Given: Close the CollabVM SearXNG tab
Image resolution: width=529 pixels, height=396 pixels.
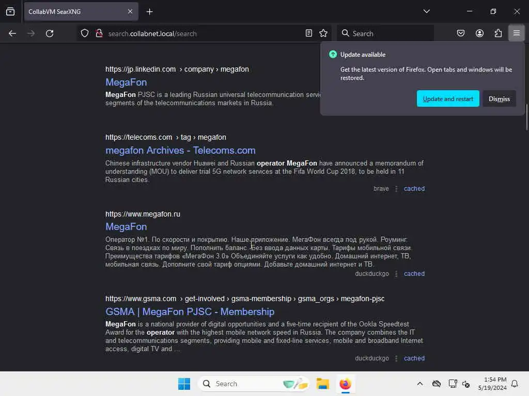Looking at the screenshot, I should (x=130, y=11).
